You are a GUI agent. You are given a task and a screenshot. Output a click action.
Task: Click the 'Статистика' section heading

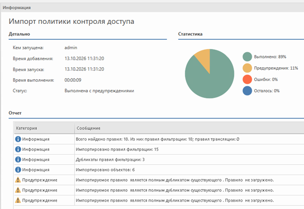[190, 34]
